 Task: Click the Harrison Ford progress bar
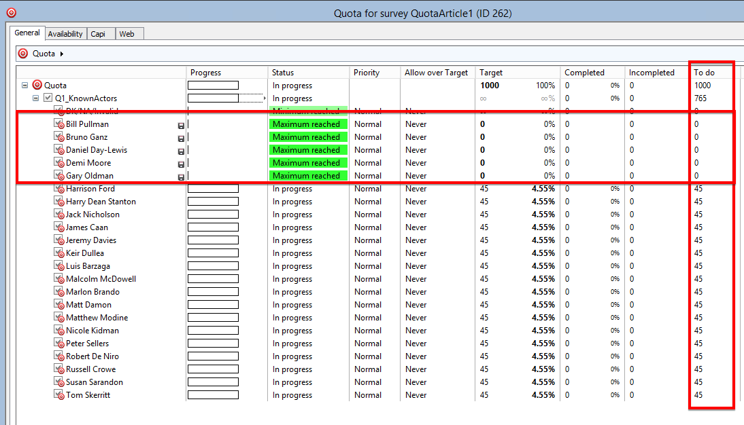[213, 189]
